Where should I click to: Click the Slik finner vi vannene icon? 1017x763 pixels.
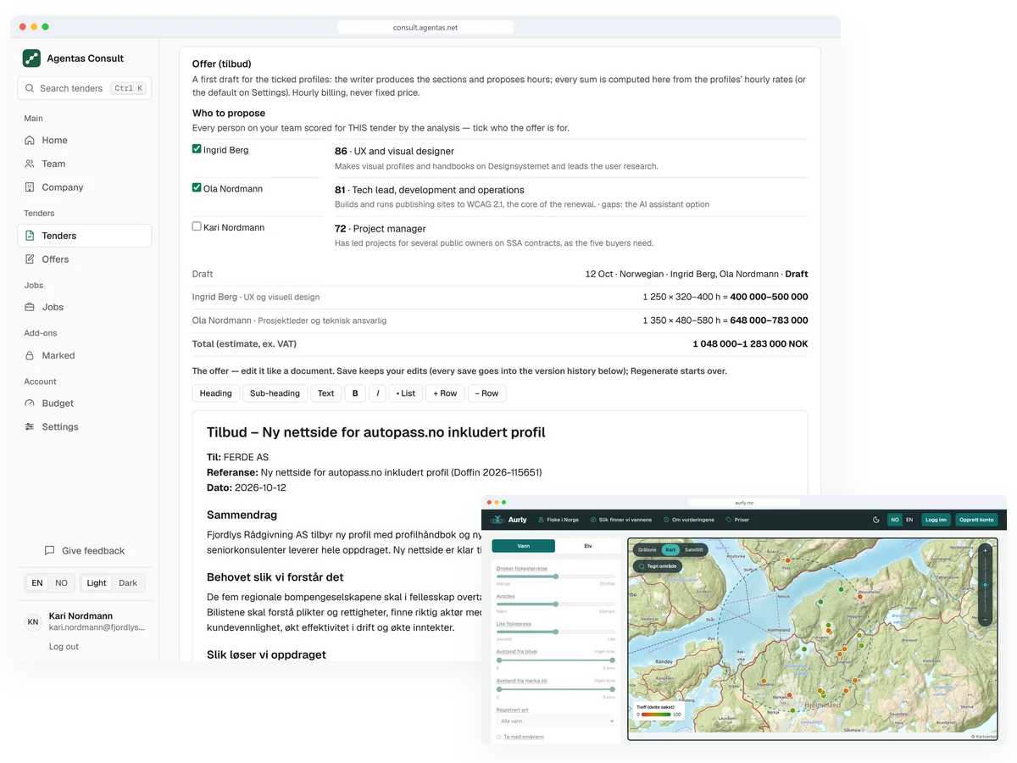(594, 520)
